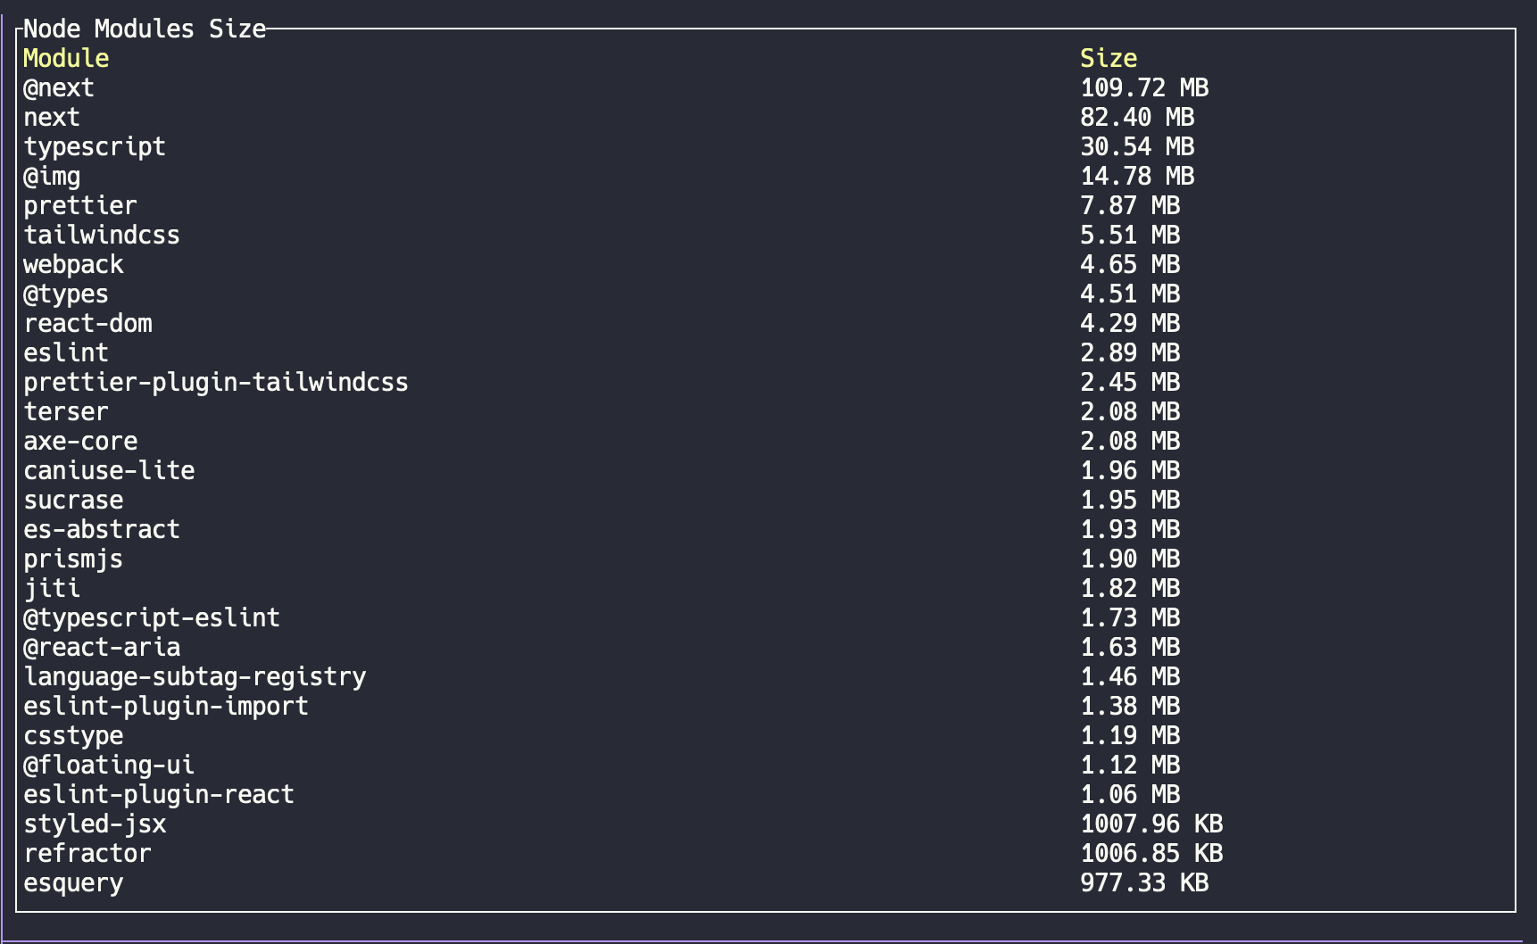Click the 1.93 MB size value

tap(1130, 530)
